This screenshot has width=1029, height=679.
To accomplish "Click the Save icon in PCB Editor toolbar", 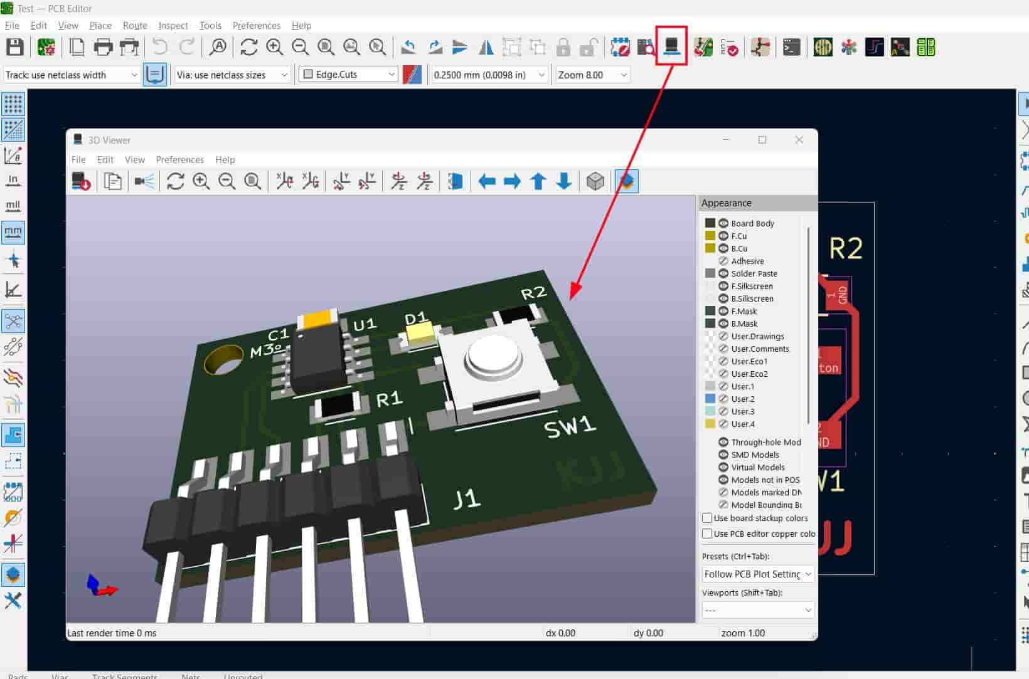I will point(15,47).
